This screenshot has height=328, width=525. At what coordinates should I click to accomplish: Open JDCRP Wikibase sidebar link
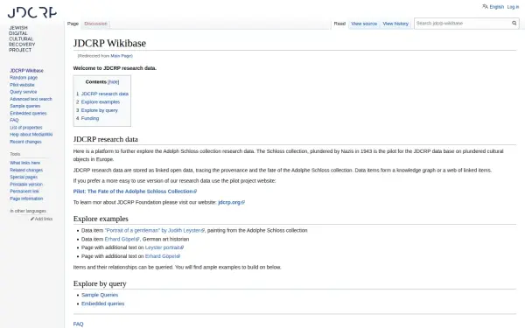pos(26,71)
